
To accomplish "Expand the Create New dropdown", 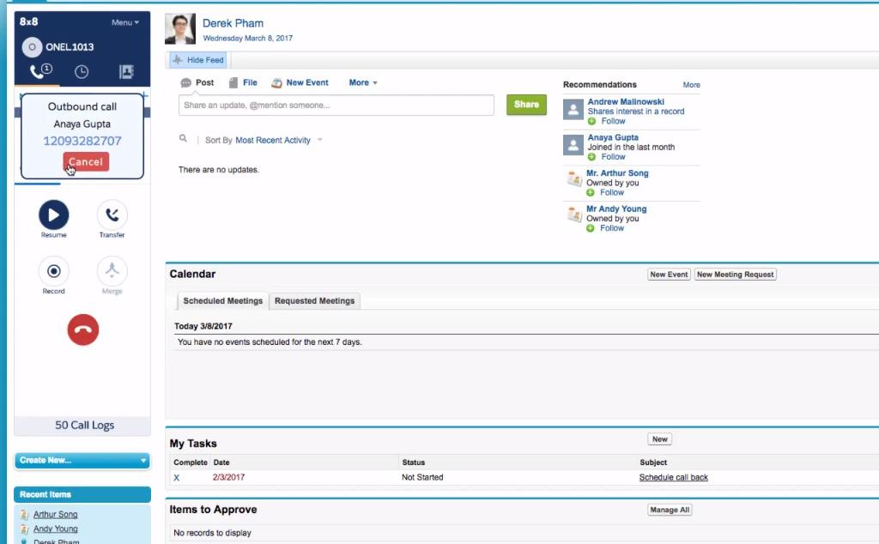I will (x=82, y=461).
